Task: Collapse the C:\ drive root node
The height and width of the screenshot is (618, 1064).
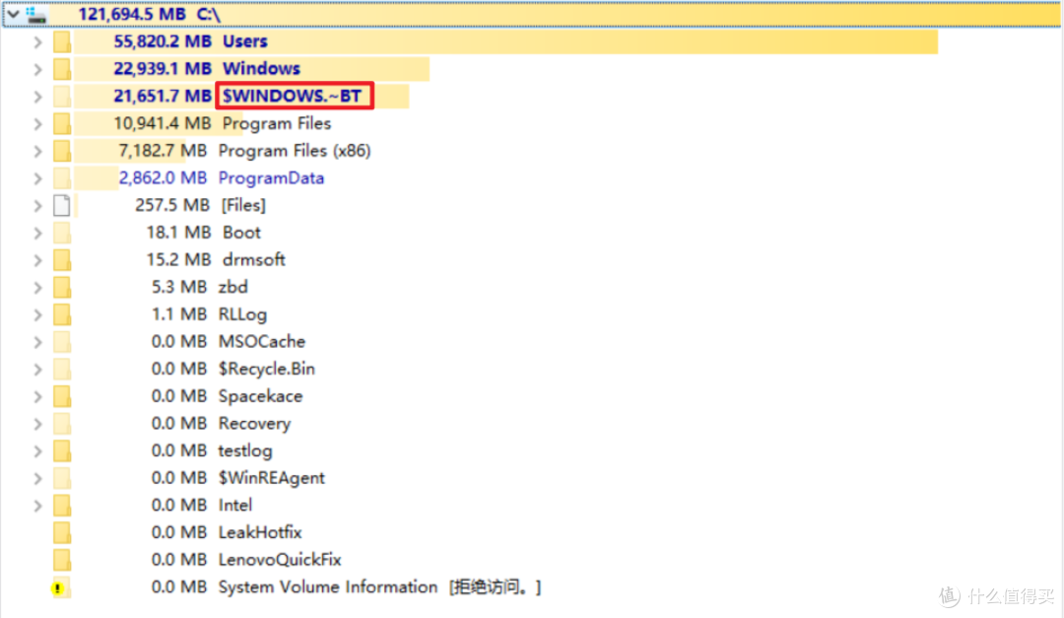Action: click(13, 14)
